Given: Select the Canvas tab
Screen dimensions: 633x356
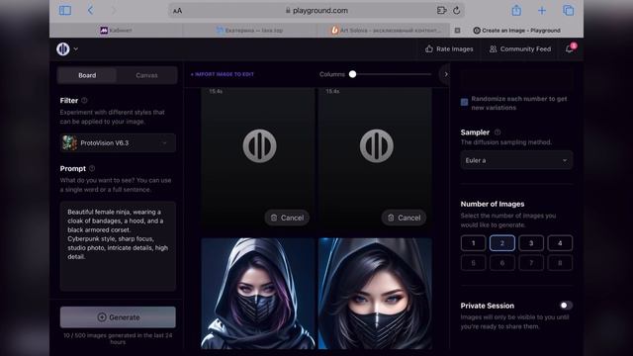Looking at the screenshot, I should [x=146, y=75].
